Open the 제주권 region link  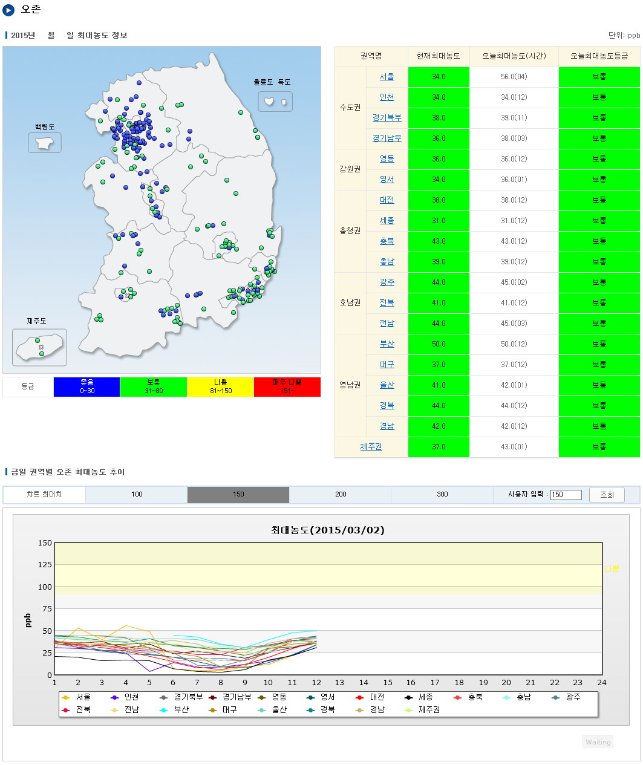(371, 447)
